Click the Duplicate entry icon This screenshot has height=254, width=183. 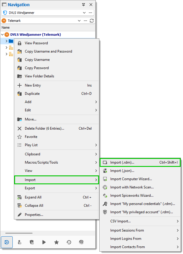(x=20, y=94)
